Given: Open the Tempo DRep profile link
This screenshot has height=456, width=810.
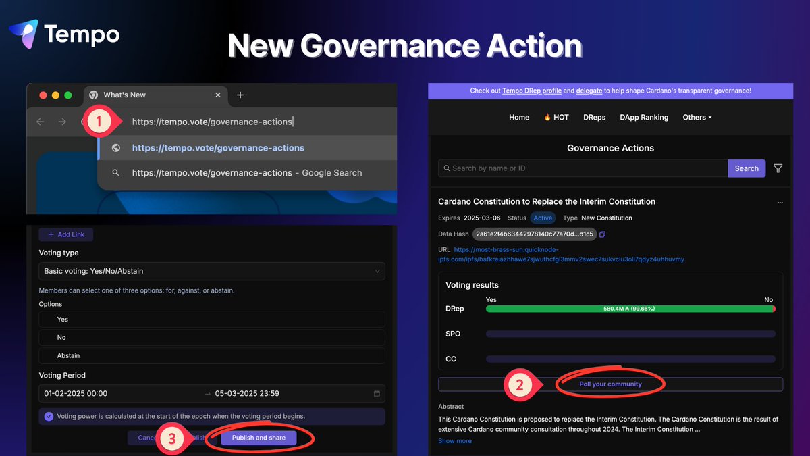Looking at the screenshot, I should 532,91.
